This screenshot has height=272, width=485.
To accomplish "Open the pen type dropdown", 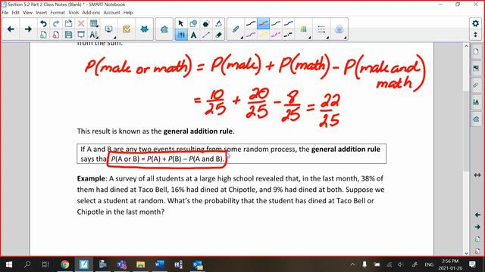I will tap(236, 30).
